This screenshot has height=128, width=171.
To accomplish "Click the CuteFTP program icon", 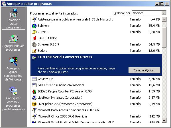I will [x=34, y=32].
